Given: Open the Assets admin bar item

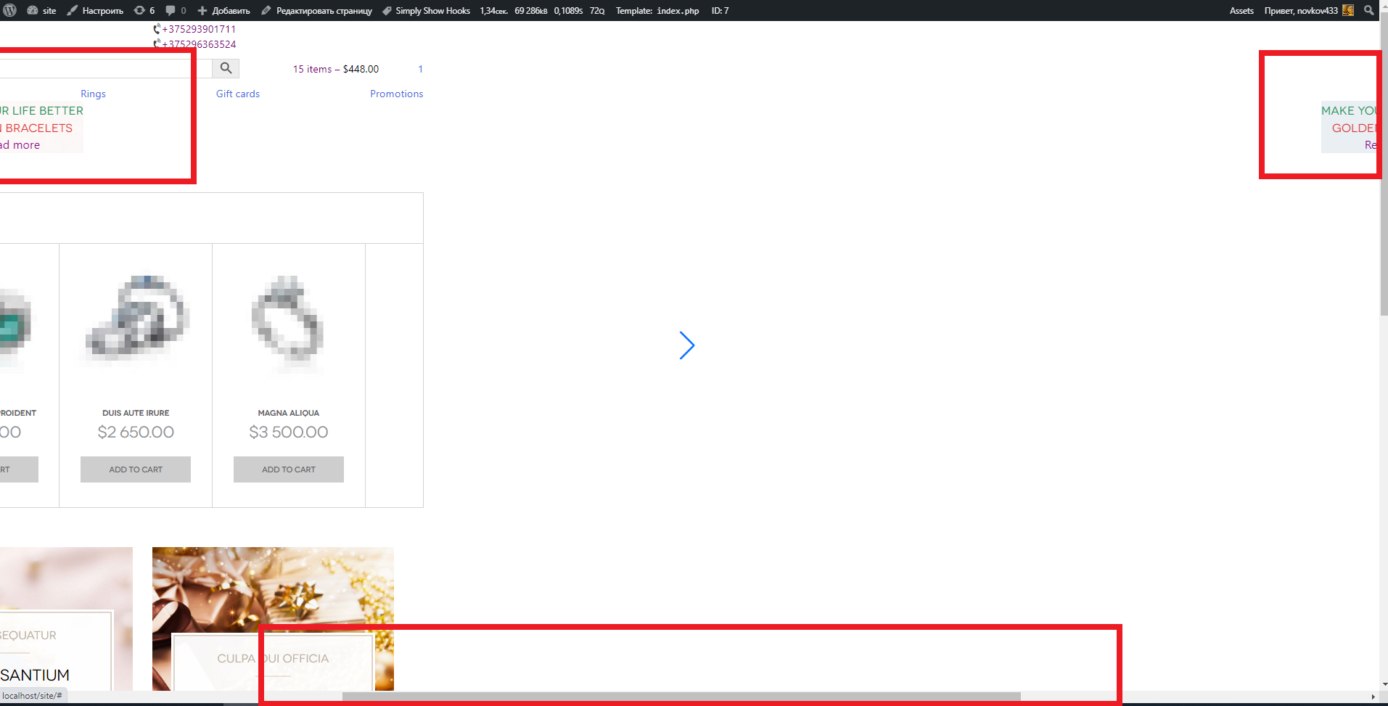Looking at the screenshot, I should pos(1241,10).
